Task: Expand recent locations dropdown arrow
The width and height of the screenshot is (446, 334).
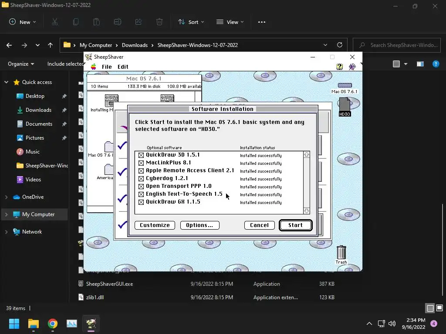Action: tap(37, 45)
